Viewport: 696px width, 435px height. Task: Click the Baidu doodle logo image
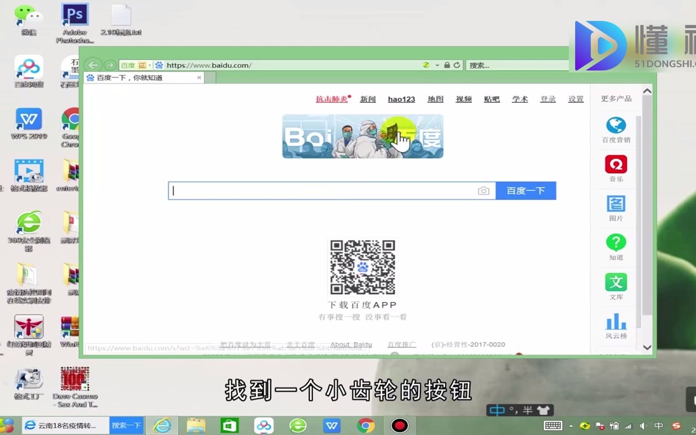click(x=362, y=136)
